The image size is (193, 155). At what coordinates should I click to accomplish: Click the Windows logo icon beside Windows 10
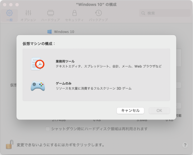(x=50, y=32)
